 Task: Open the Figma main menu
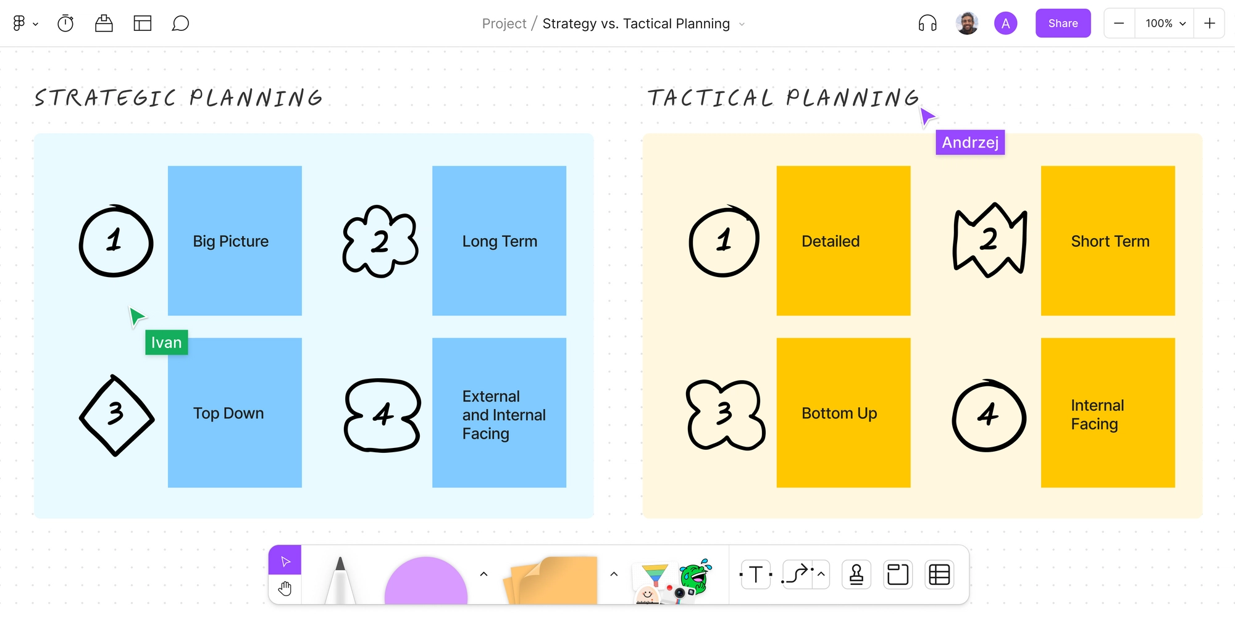(x=25, y=23)
